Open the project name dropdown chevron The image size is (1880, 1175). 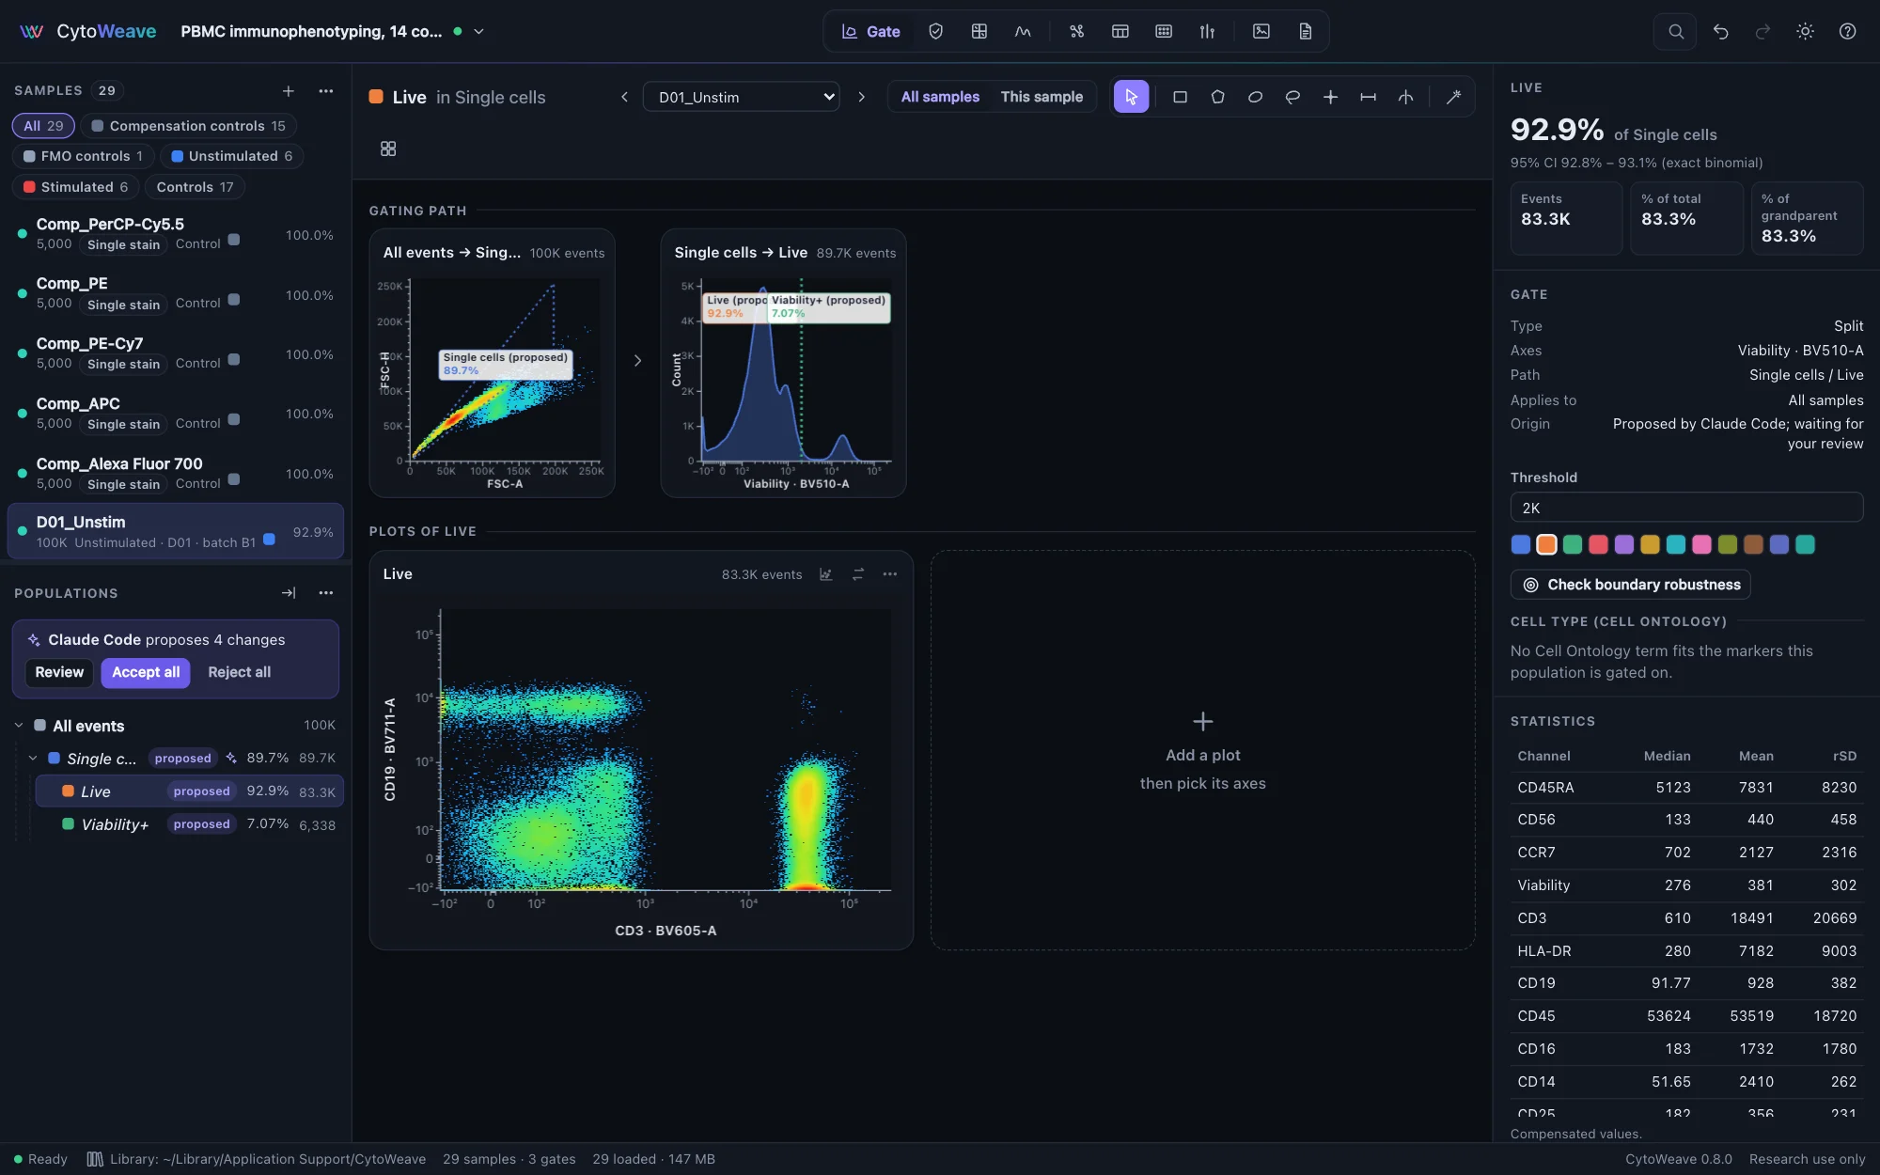[x=478, y=31]
